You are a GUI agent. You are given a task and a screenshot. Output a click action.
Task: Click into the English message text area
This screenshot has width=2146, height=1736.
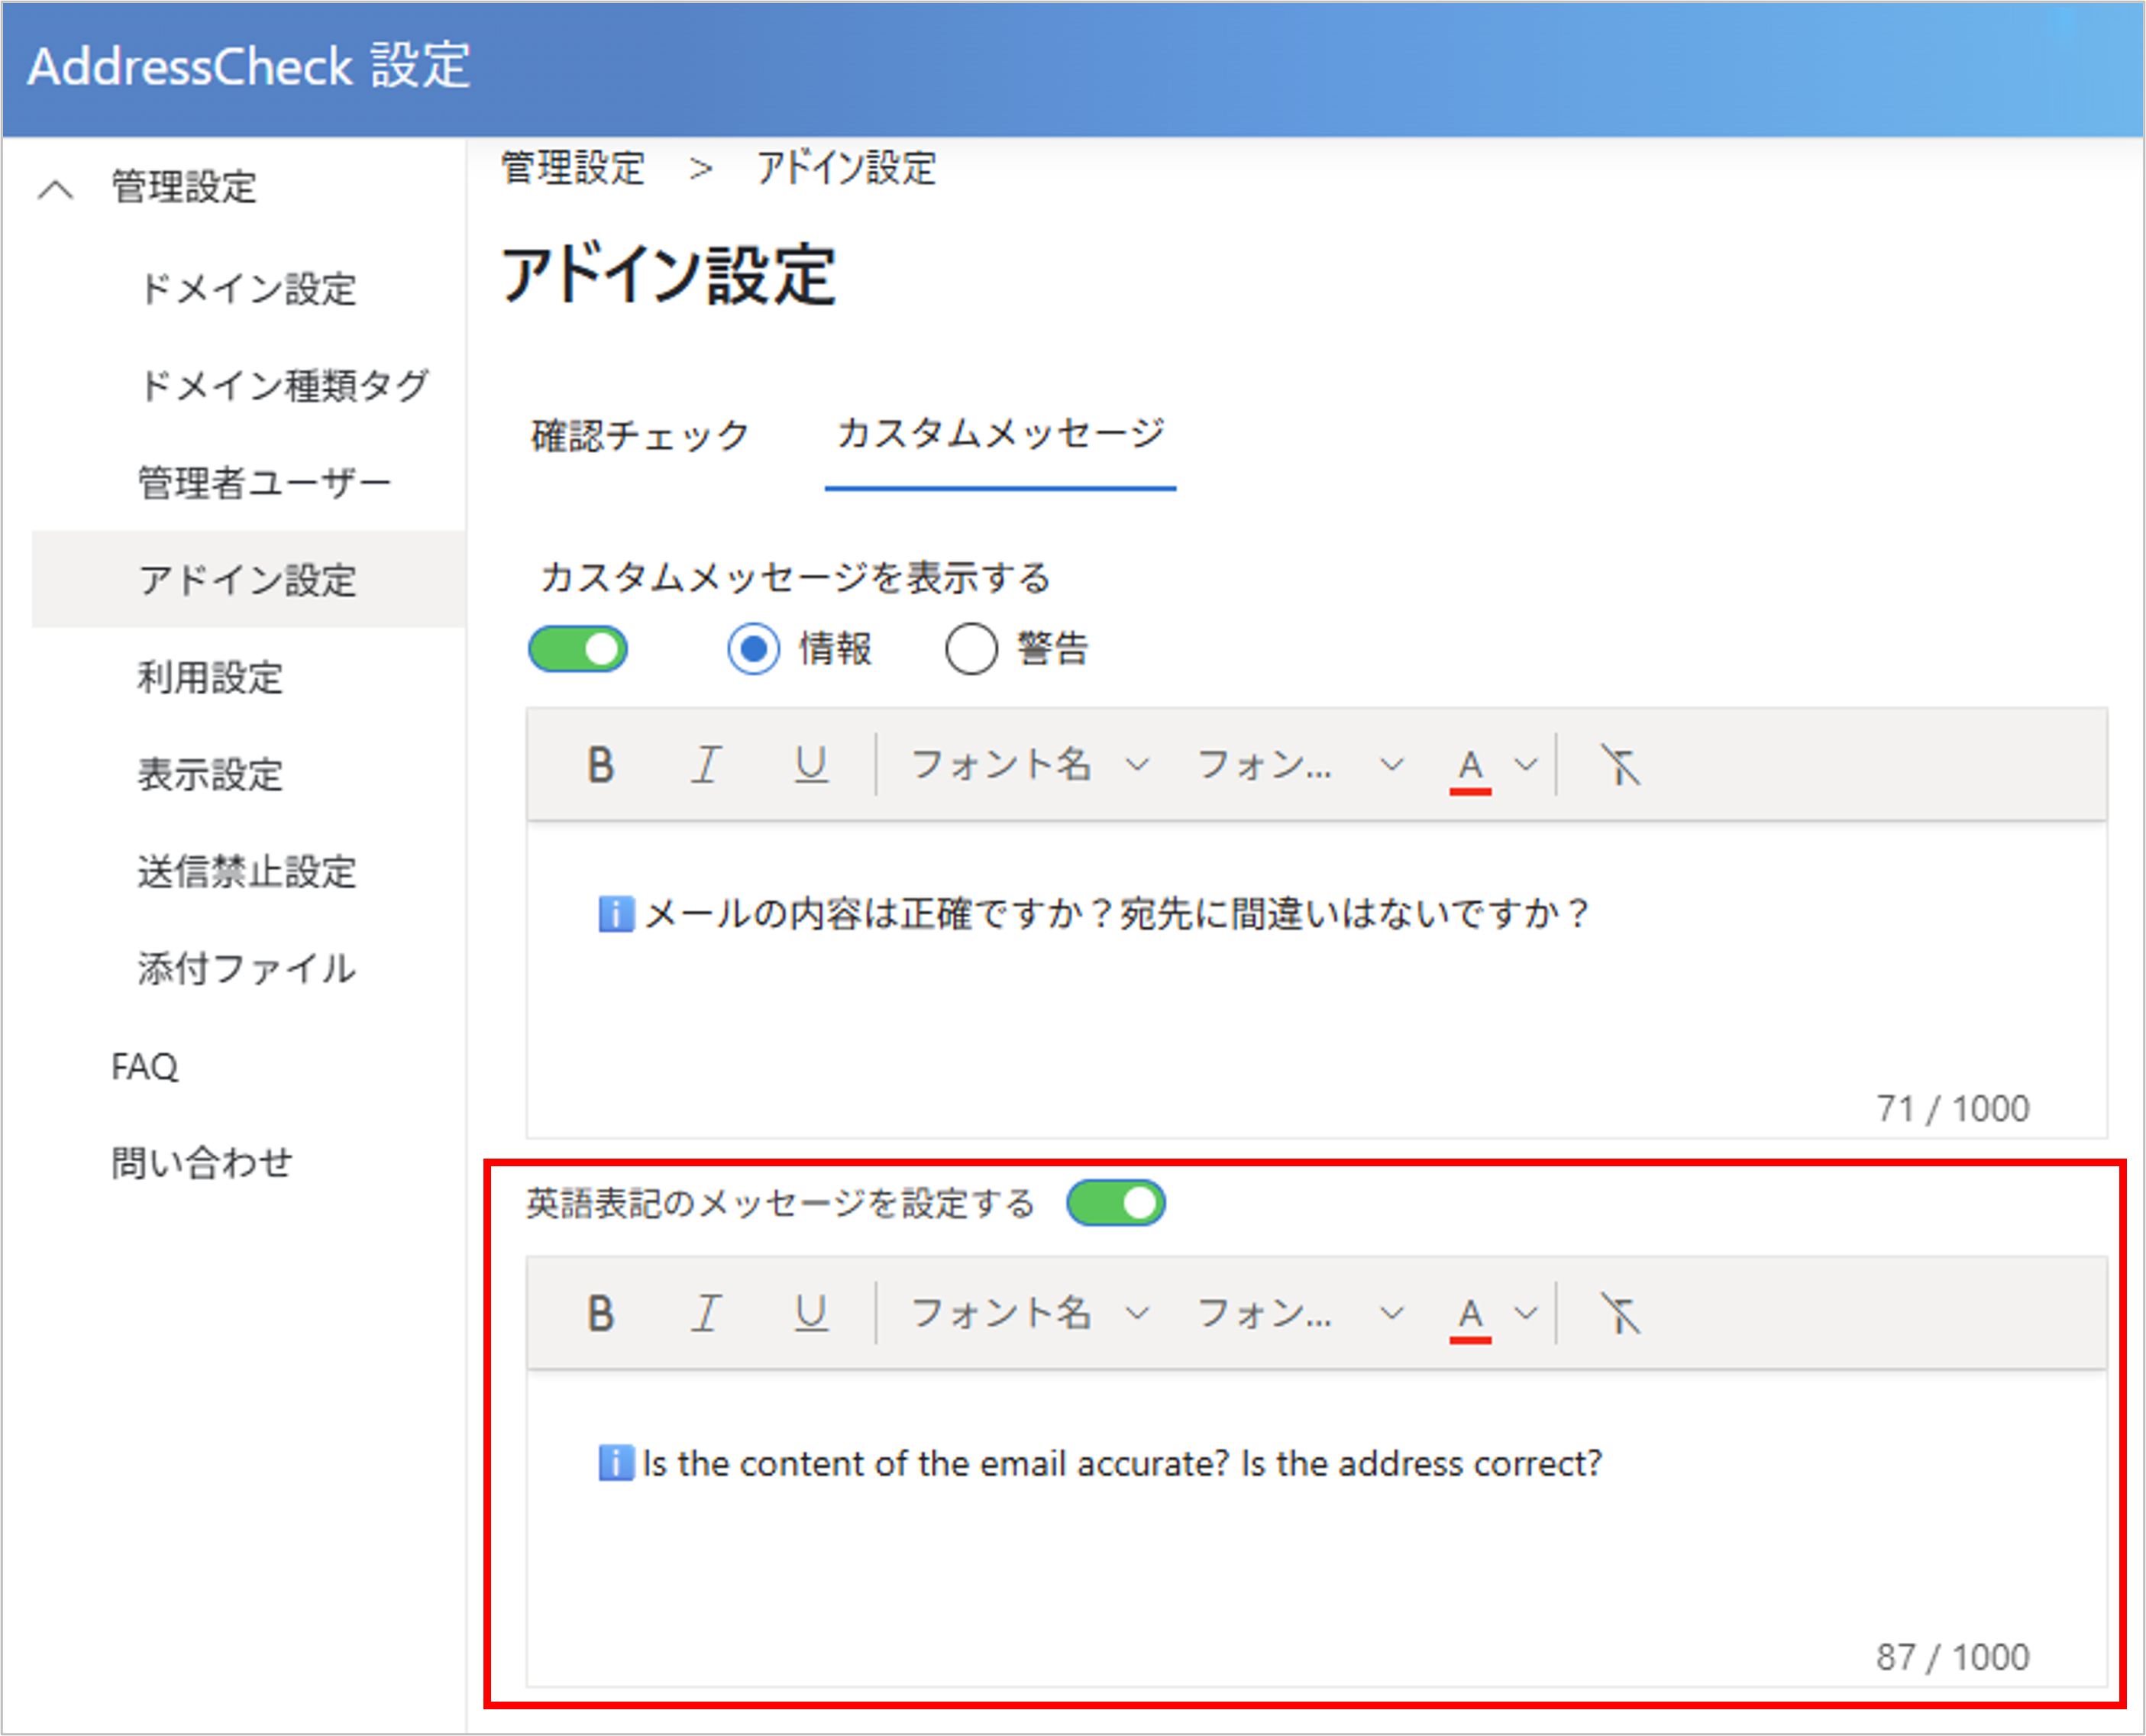tap(1300, 1540)
